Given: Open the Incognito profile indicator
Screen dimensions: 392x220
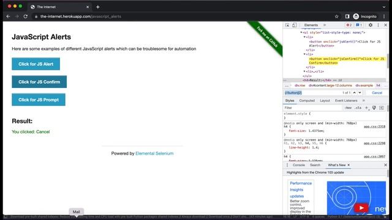Looking at the screenshot, I should pyautogui.click(x=365, y=16).
